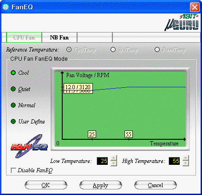202x195 pixels.
Task: Select the Cool mode green indicator
Action: pyautogui.click(x=13, y=72)
